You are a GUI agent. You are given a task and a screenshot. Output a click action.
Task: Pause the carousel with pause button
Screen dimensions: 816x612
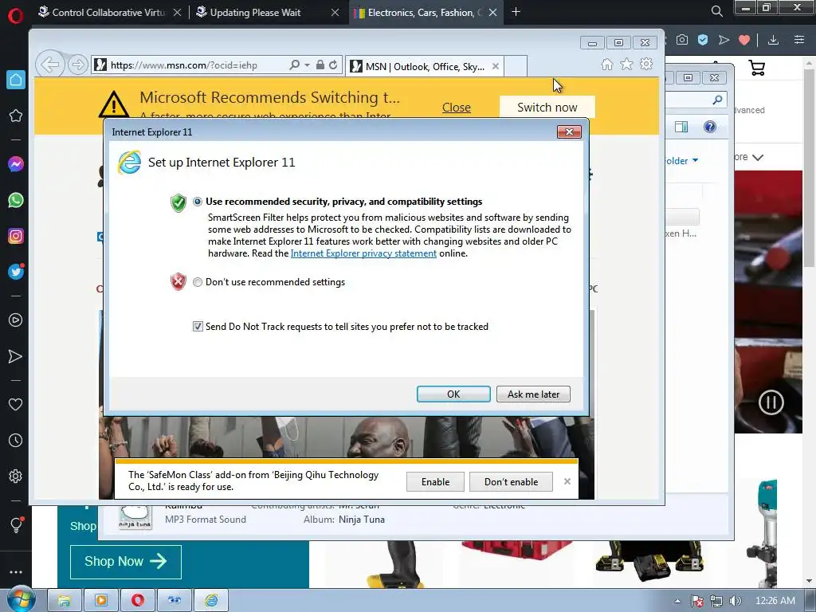[x=771, y=402]
